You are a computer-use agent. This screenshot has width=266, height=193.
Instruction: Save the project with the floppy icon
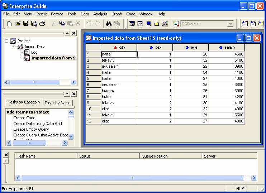pos(26,24)
